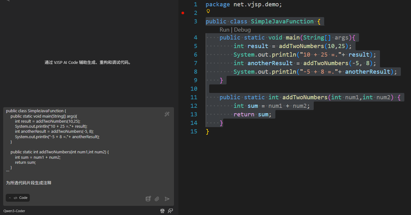Click the feedback person icon in footer

tap(170, 211)
